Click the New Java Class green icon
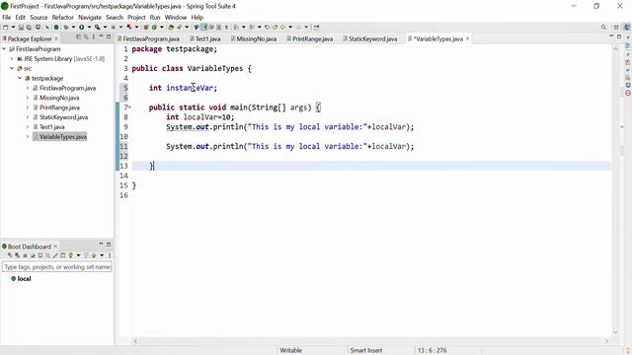This screenshot has height=355, width=632. [x=154, y=28]
